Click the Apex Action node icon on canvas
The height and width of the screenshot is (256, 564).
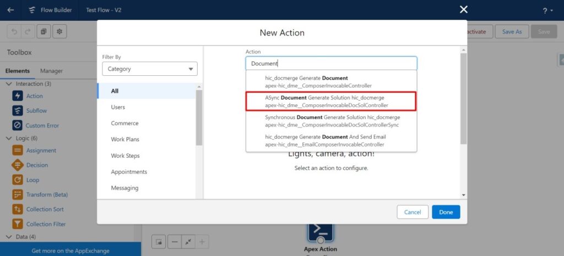[x=320, y=232]
